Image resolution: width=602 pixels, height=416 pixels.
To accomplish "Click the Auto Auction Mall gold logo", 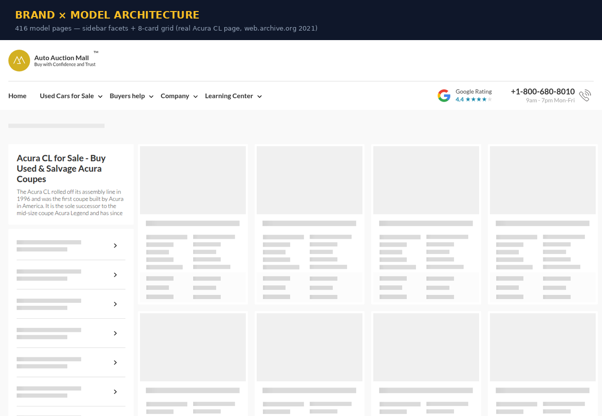I will [x=19, y=61].
